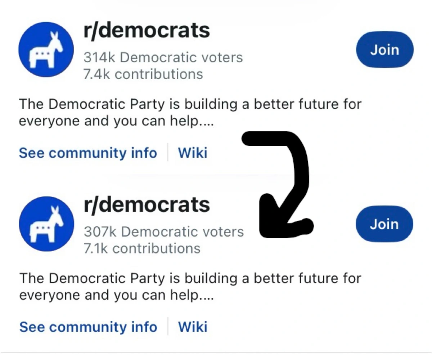Join the community with 307k Democratic voters
Screen dimensions: 432x355
(x=384, y=224)
